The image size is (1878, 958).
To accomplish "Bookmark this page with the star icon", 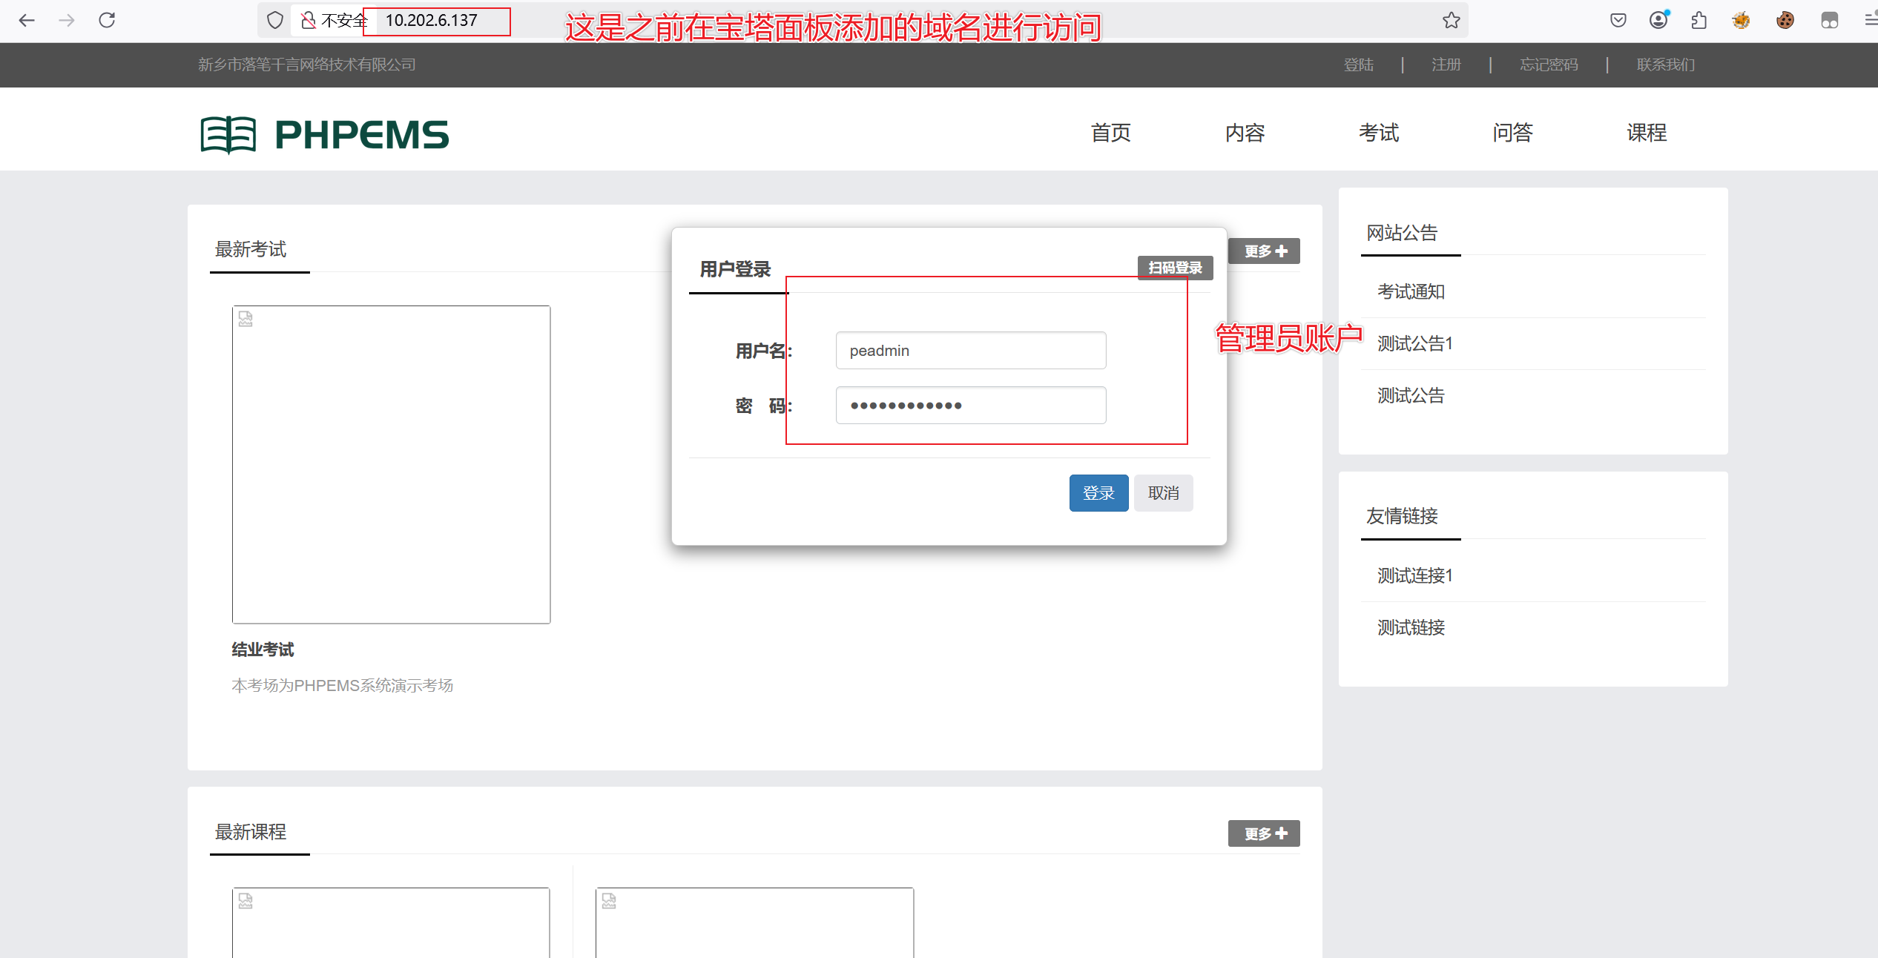I will (x=1451, y=20).
